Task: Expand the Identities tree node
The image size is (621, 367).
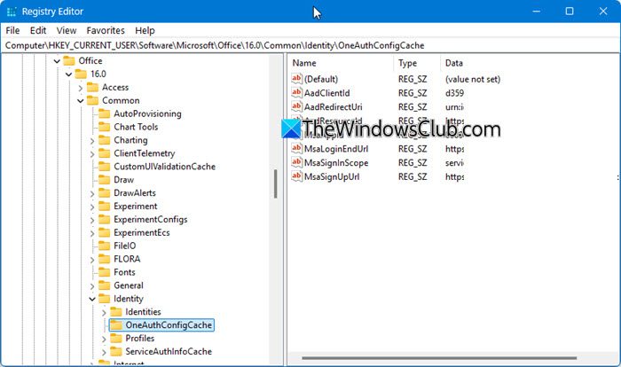Action: coord(104,313)
